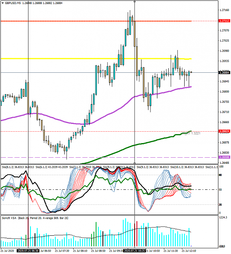
Task: Select the purple 1.26508 price label
Action: click(224, 157)
